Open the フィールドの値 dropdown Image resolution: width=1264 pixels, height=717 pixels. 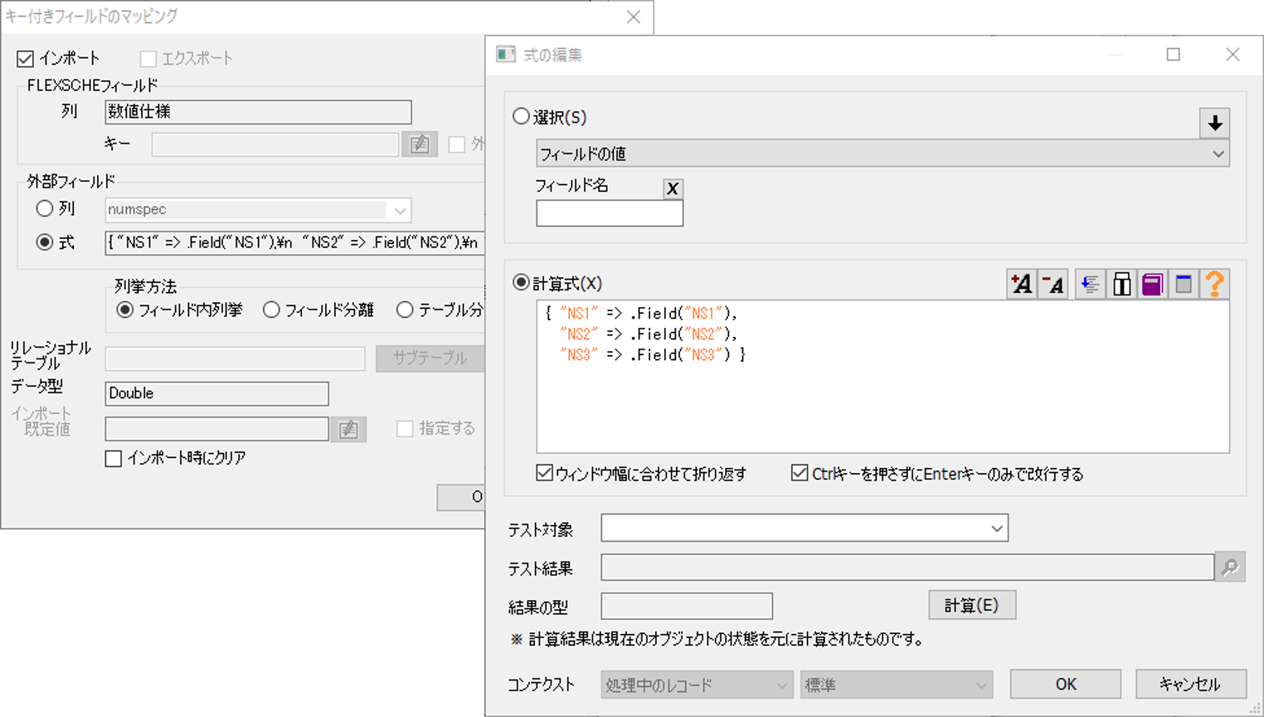[882, 154]
